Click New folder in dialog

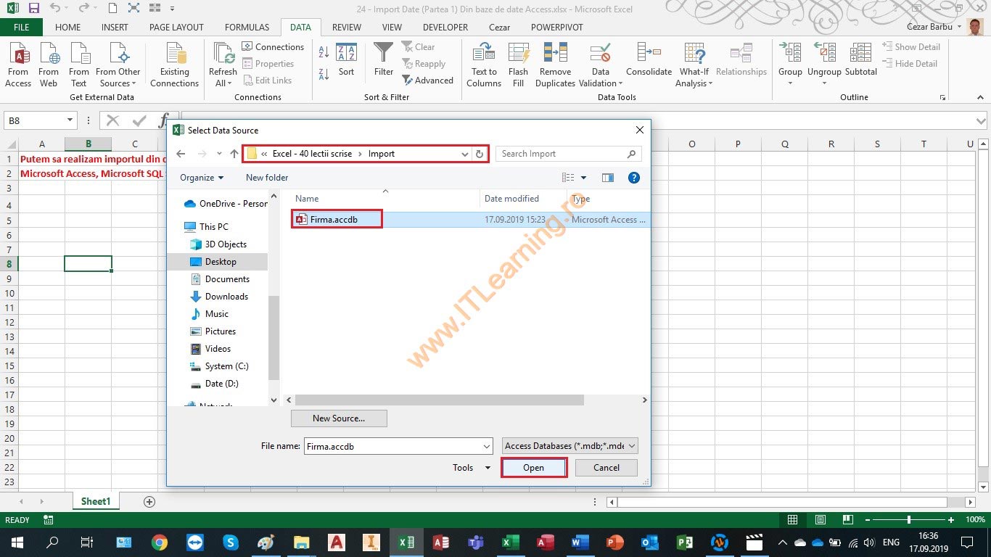pyautogui.click(x=267, y=178)
